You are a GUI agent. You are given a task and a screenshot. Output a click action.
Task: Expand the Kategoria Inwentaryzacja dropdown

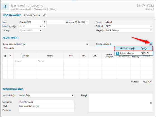click(72, 102)
